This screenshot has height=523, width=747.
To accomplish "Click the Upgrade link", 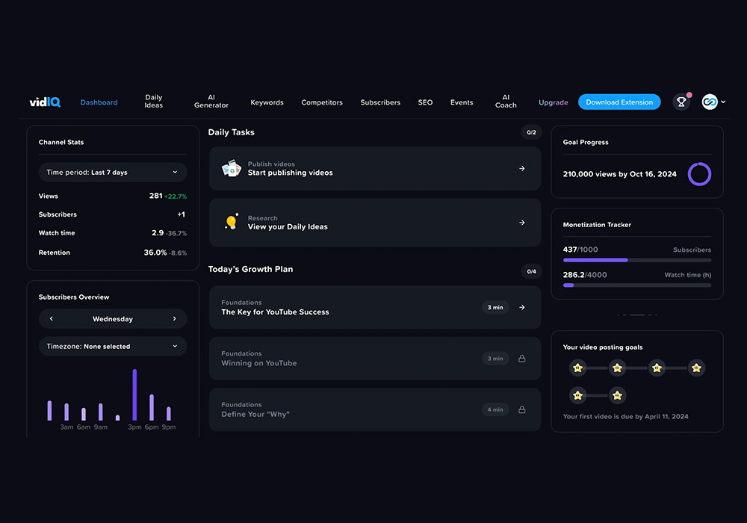I will [x=554, y=102].
